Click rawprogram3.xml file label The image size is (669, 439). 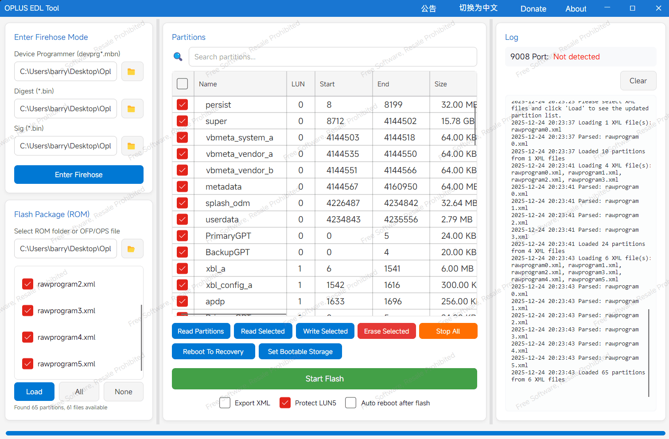(66, 311)
